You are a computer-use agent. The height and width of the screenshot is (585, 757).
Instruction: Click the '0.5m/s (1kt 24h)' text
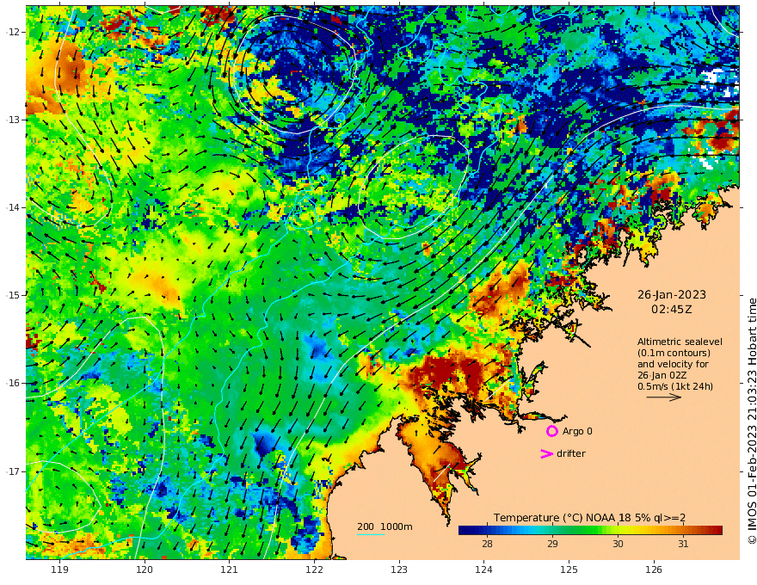click(675, 386)
